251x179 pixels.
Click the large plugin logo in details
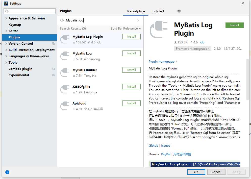[159, 30]
